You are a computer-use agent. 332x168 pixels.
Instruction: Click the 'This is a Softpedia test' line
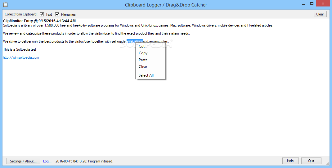pyautogui.click(x=20, y=49)
